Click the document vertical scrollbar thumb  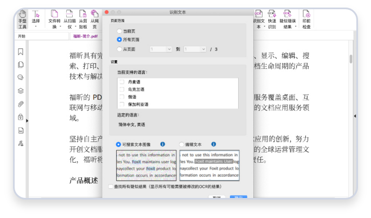(x=350, y=59)
